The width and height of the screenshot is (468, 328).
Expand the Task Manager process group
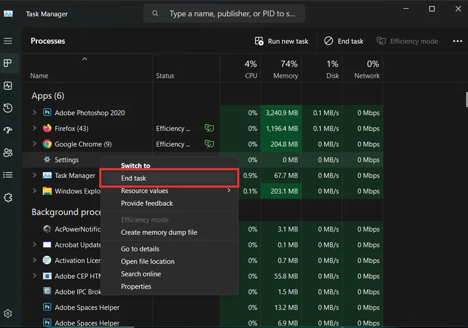point(35,175)
